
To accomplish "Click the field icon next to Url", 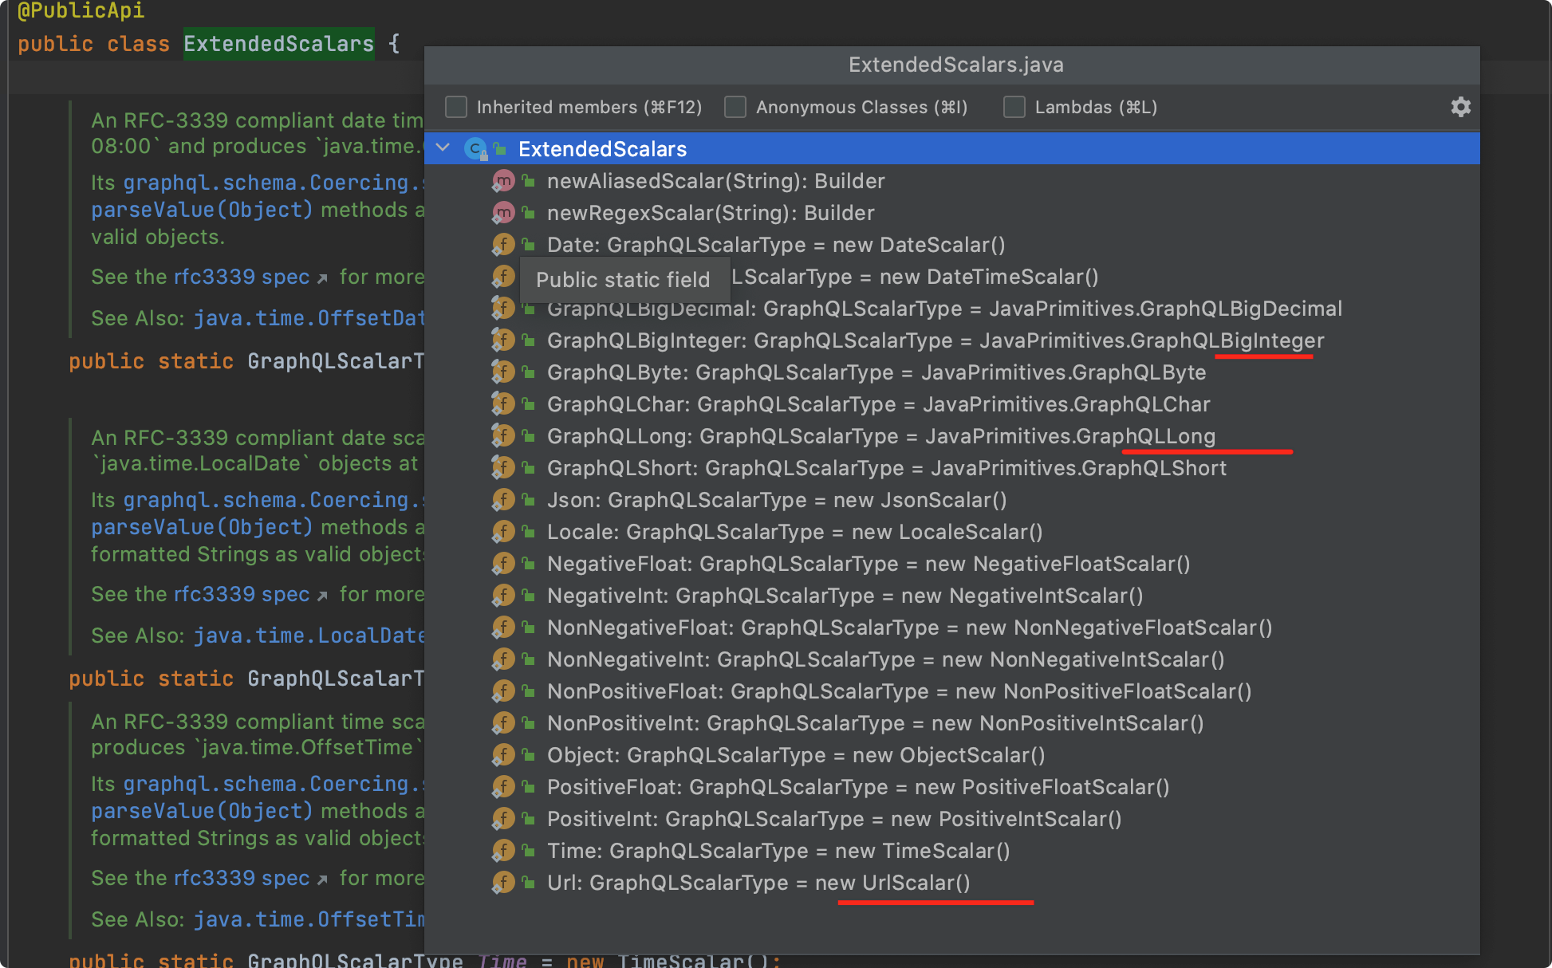I will (503, 883).
